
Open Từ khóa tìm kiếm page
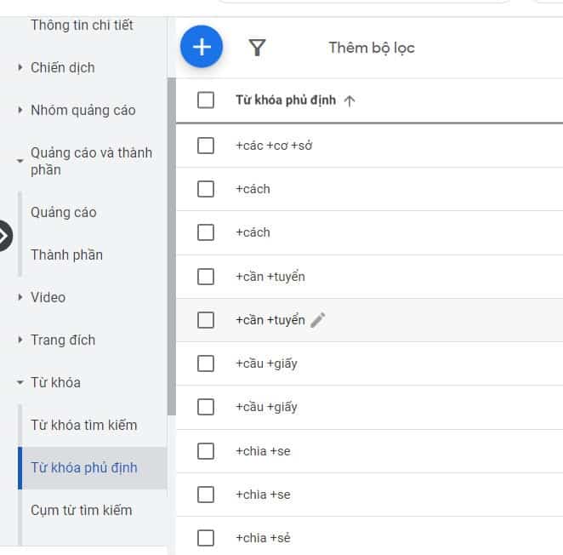point(83,425)
